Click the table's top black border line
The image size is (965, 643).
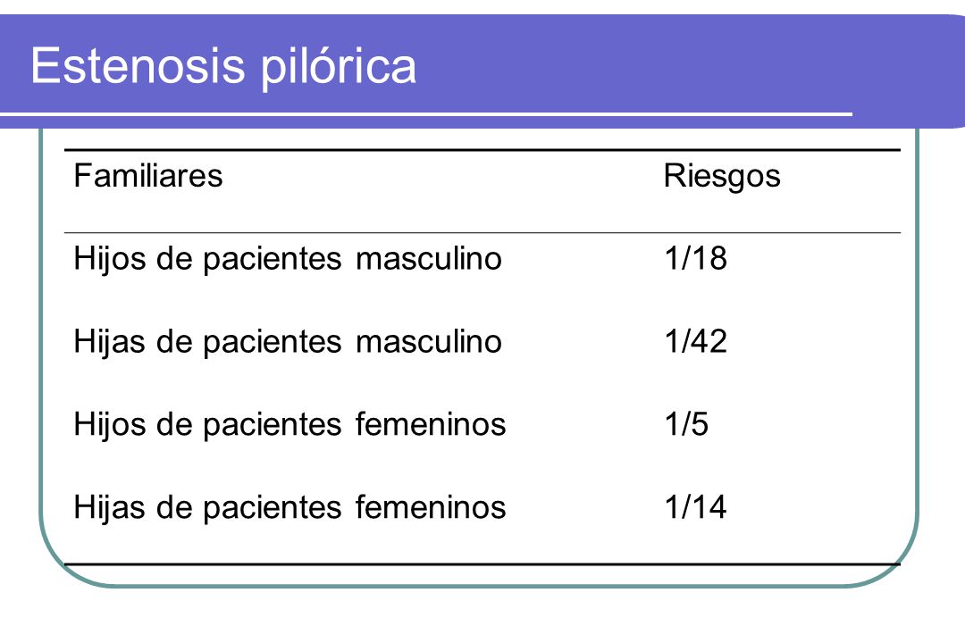tap(482, 149)
